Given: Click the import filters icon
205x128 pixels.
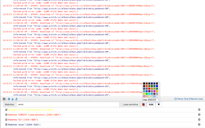Looking at the screenshot, I should pos(12,99).
